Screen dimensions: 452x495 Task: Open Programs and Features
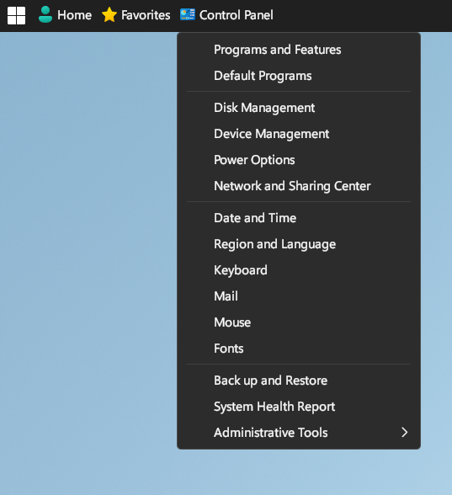pyautogui.click(x=299, y=50)
